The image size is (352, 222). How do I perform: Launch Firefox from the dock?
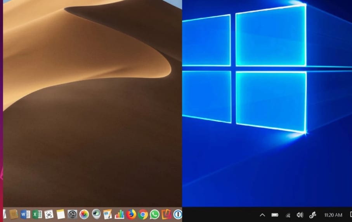point(131,214)
